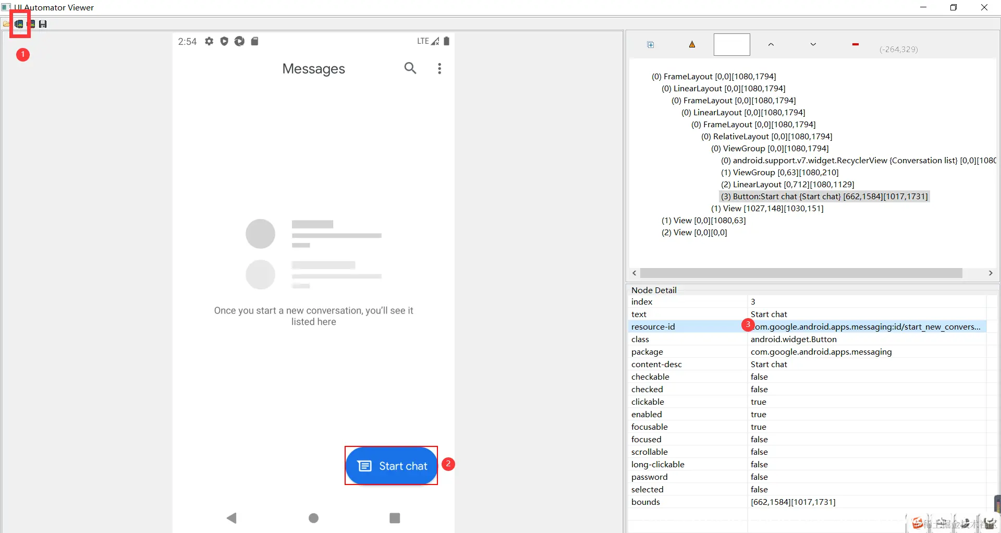
Task: Click empty conversation hint text in screenshot
Action: [313, 316]
